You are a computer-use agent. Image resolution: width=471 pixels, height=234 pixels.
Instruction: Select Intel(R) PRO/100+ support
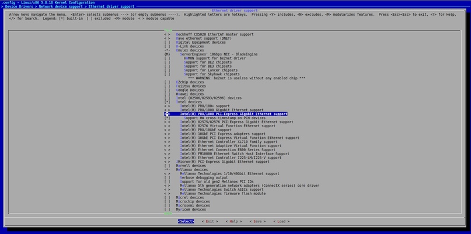205,106
